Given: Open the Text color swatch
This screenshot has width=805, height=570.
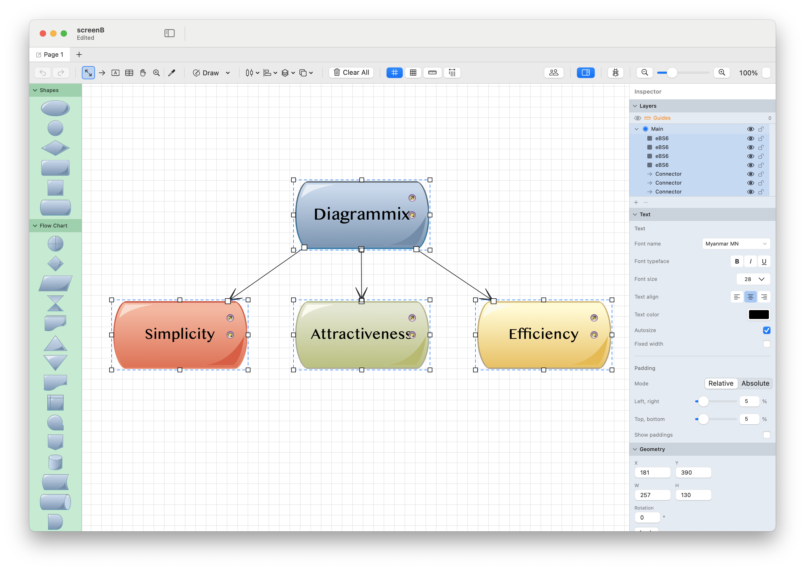Looking at the screenshot, I should coord(759,315).
